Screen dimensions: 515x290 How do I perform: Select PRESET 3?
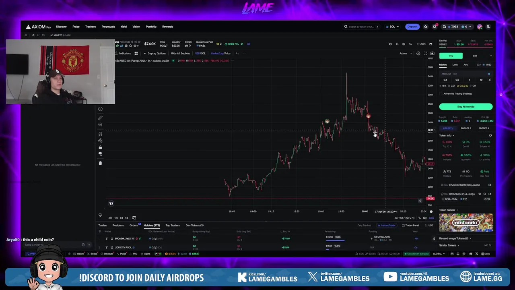(x=484, y=128)
